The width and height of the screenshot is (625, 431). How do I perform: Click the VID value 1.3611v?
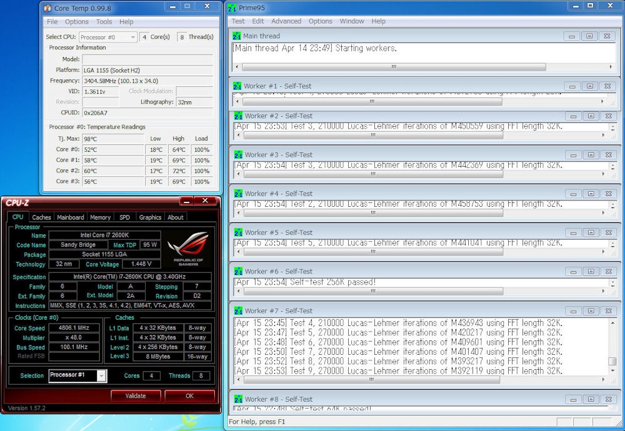(101, 92)
